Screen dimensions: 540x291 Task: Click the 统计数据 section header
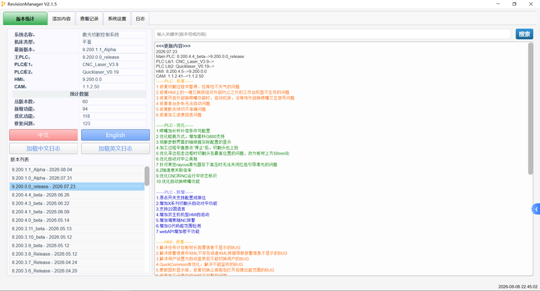point(79,94)
